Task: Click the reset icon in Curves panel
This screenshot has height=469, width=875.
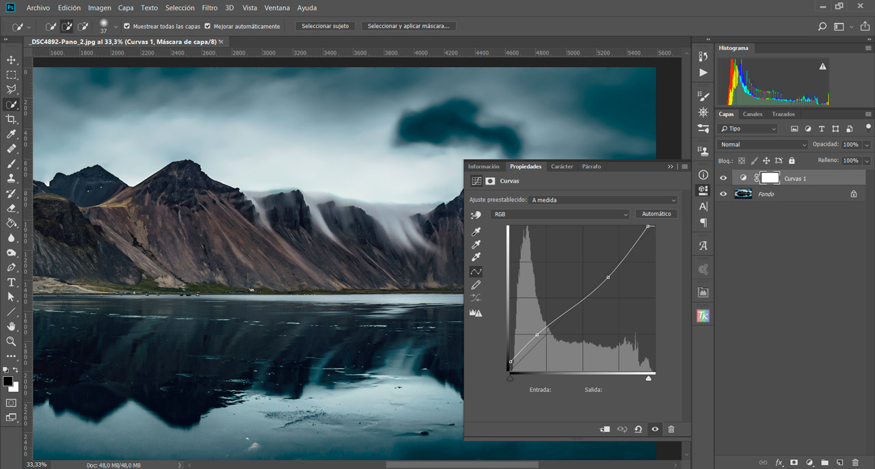Action: (638, 429)
